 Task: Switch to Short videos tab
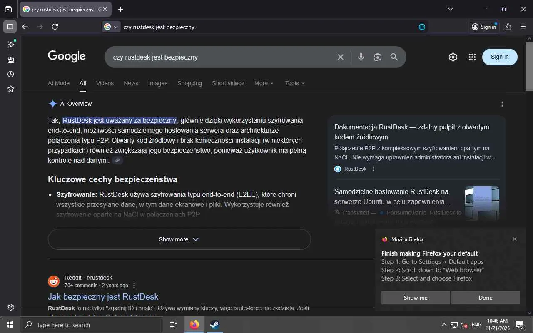tap(228, 83)
